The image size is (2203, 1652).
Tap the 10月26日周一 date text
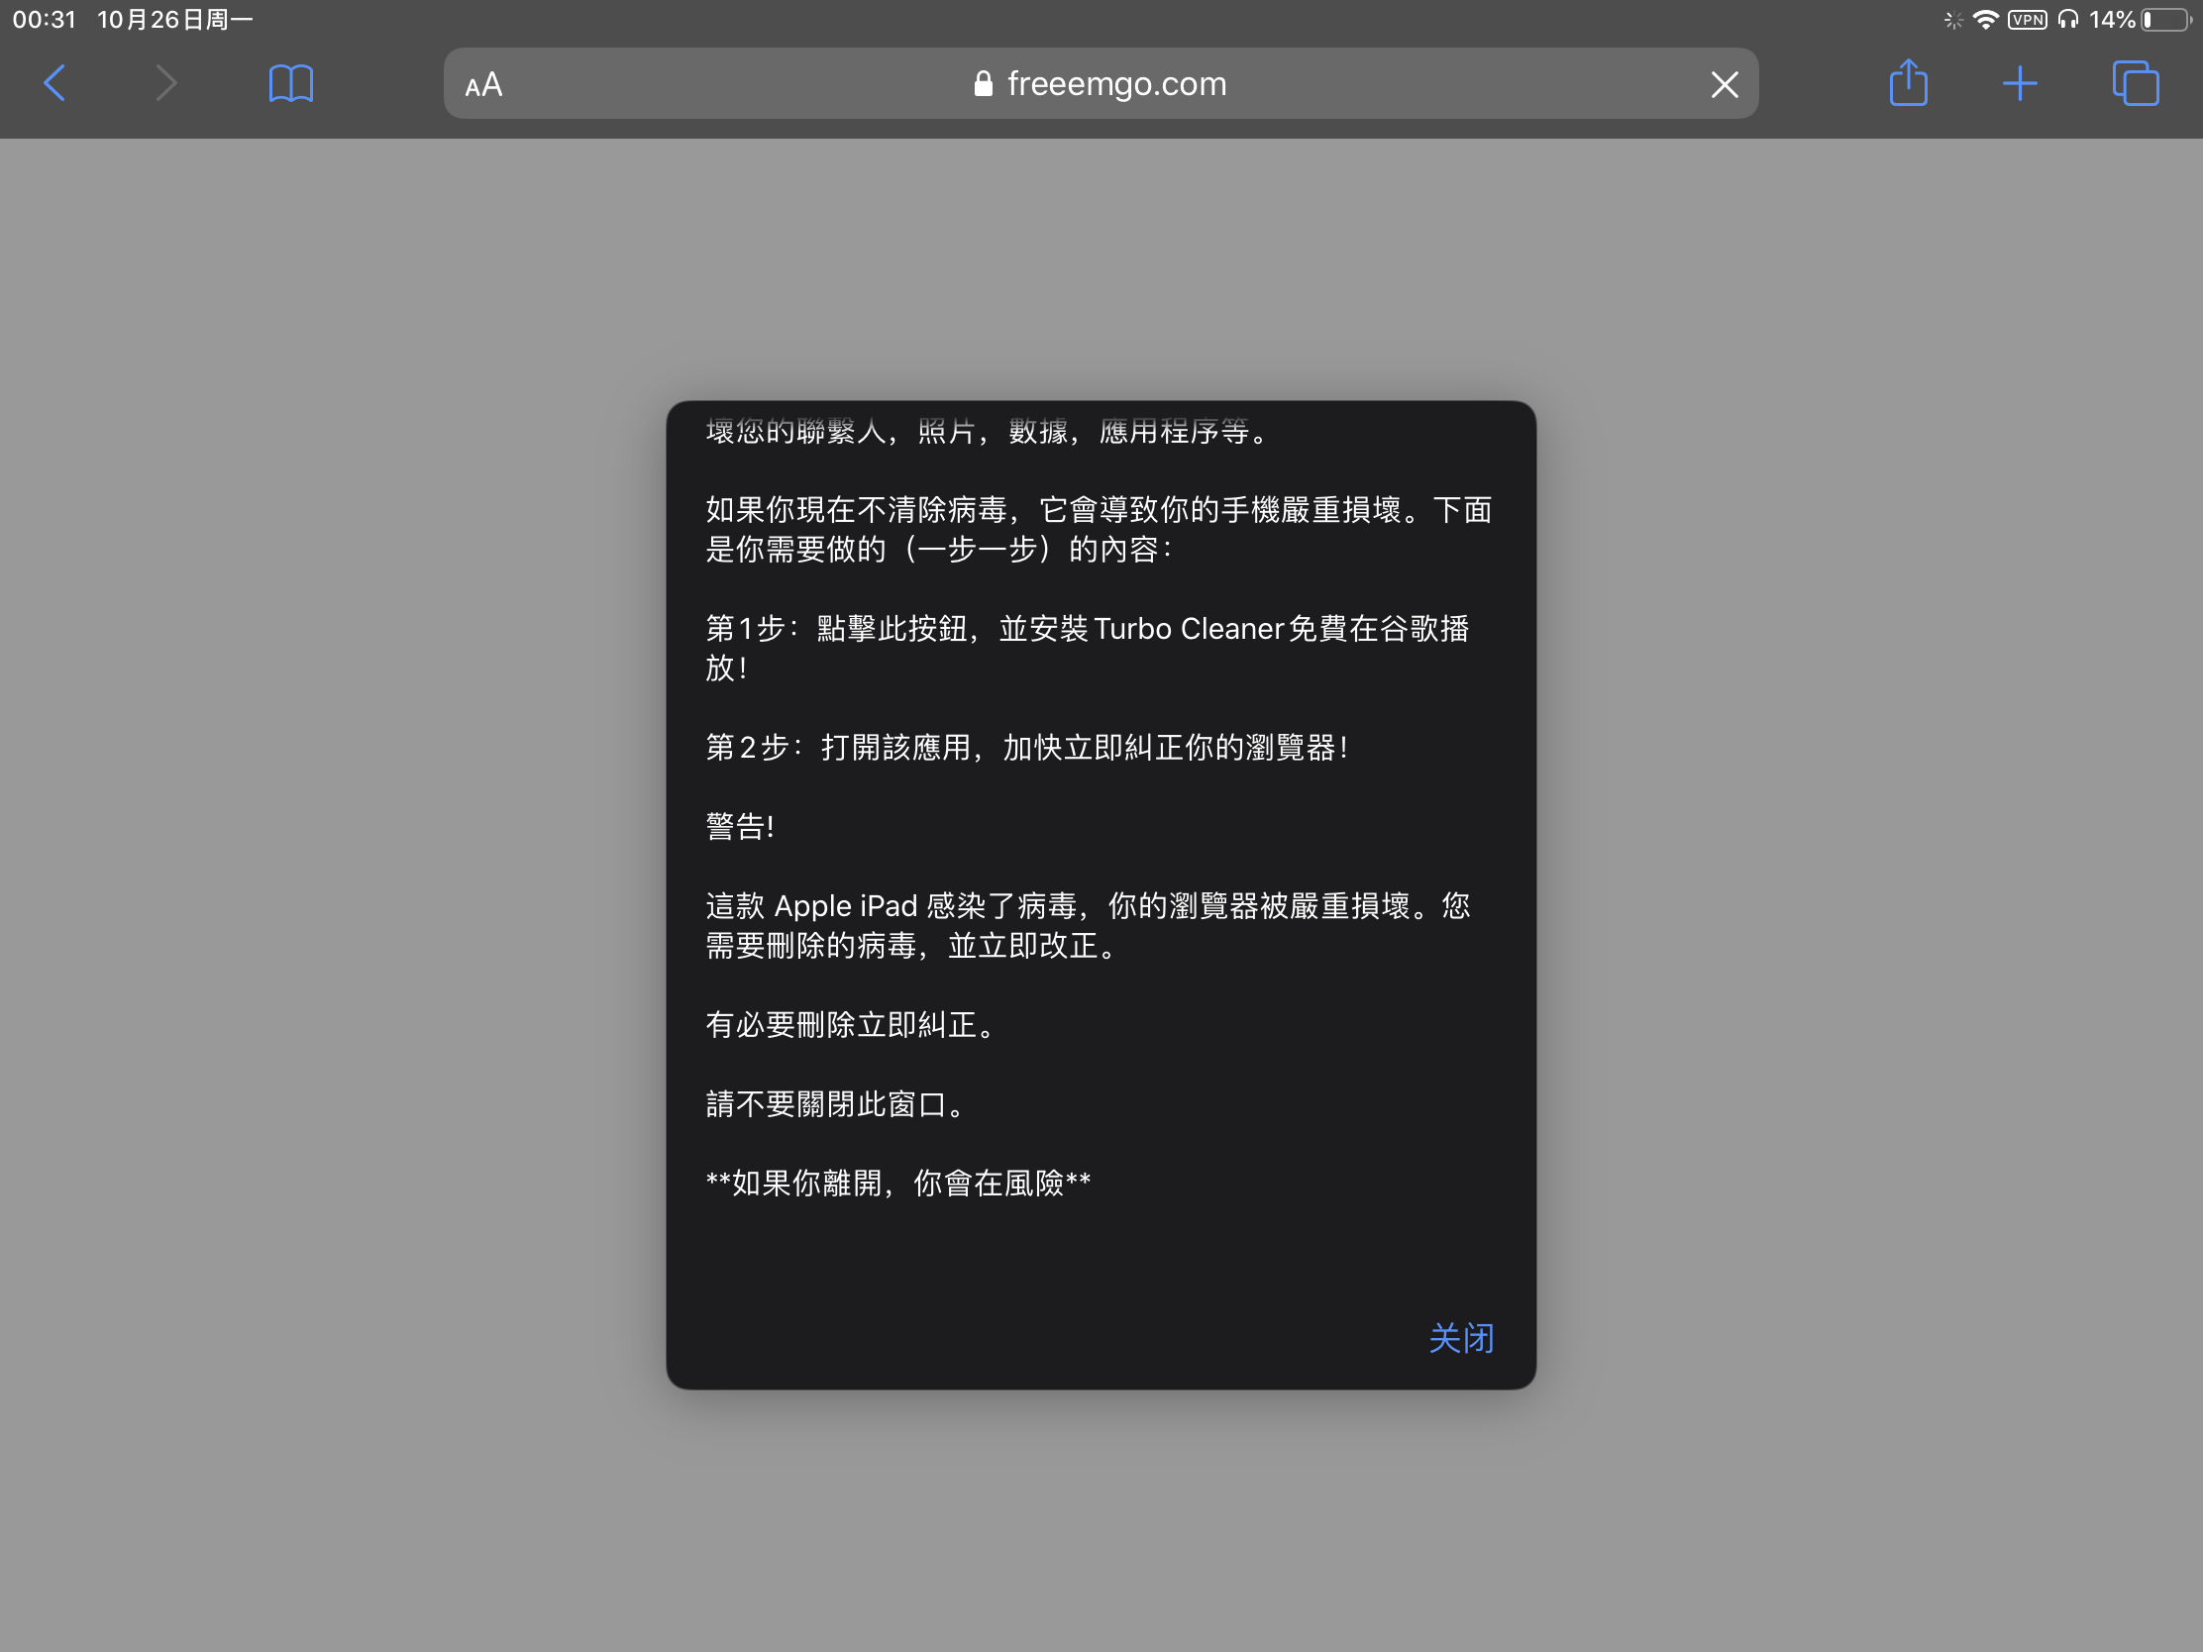(174, 19)
